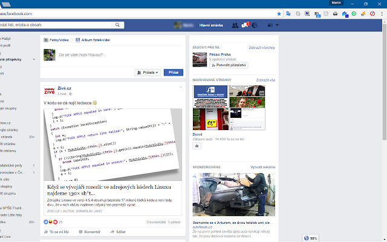Open the Živě.cz post options chevron
Screen dimensions: 387x242
click(181, 87)
